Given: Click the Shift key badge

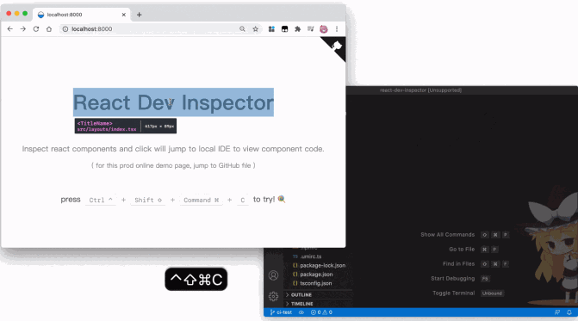Looking at the screenshot, I should (x=148, y=200).
